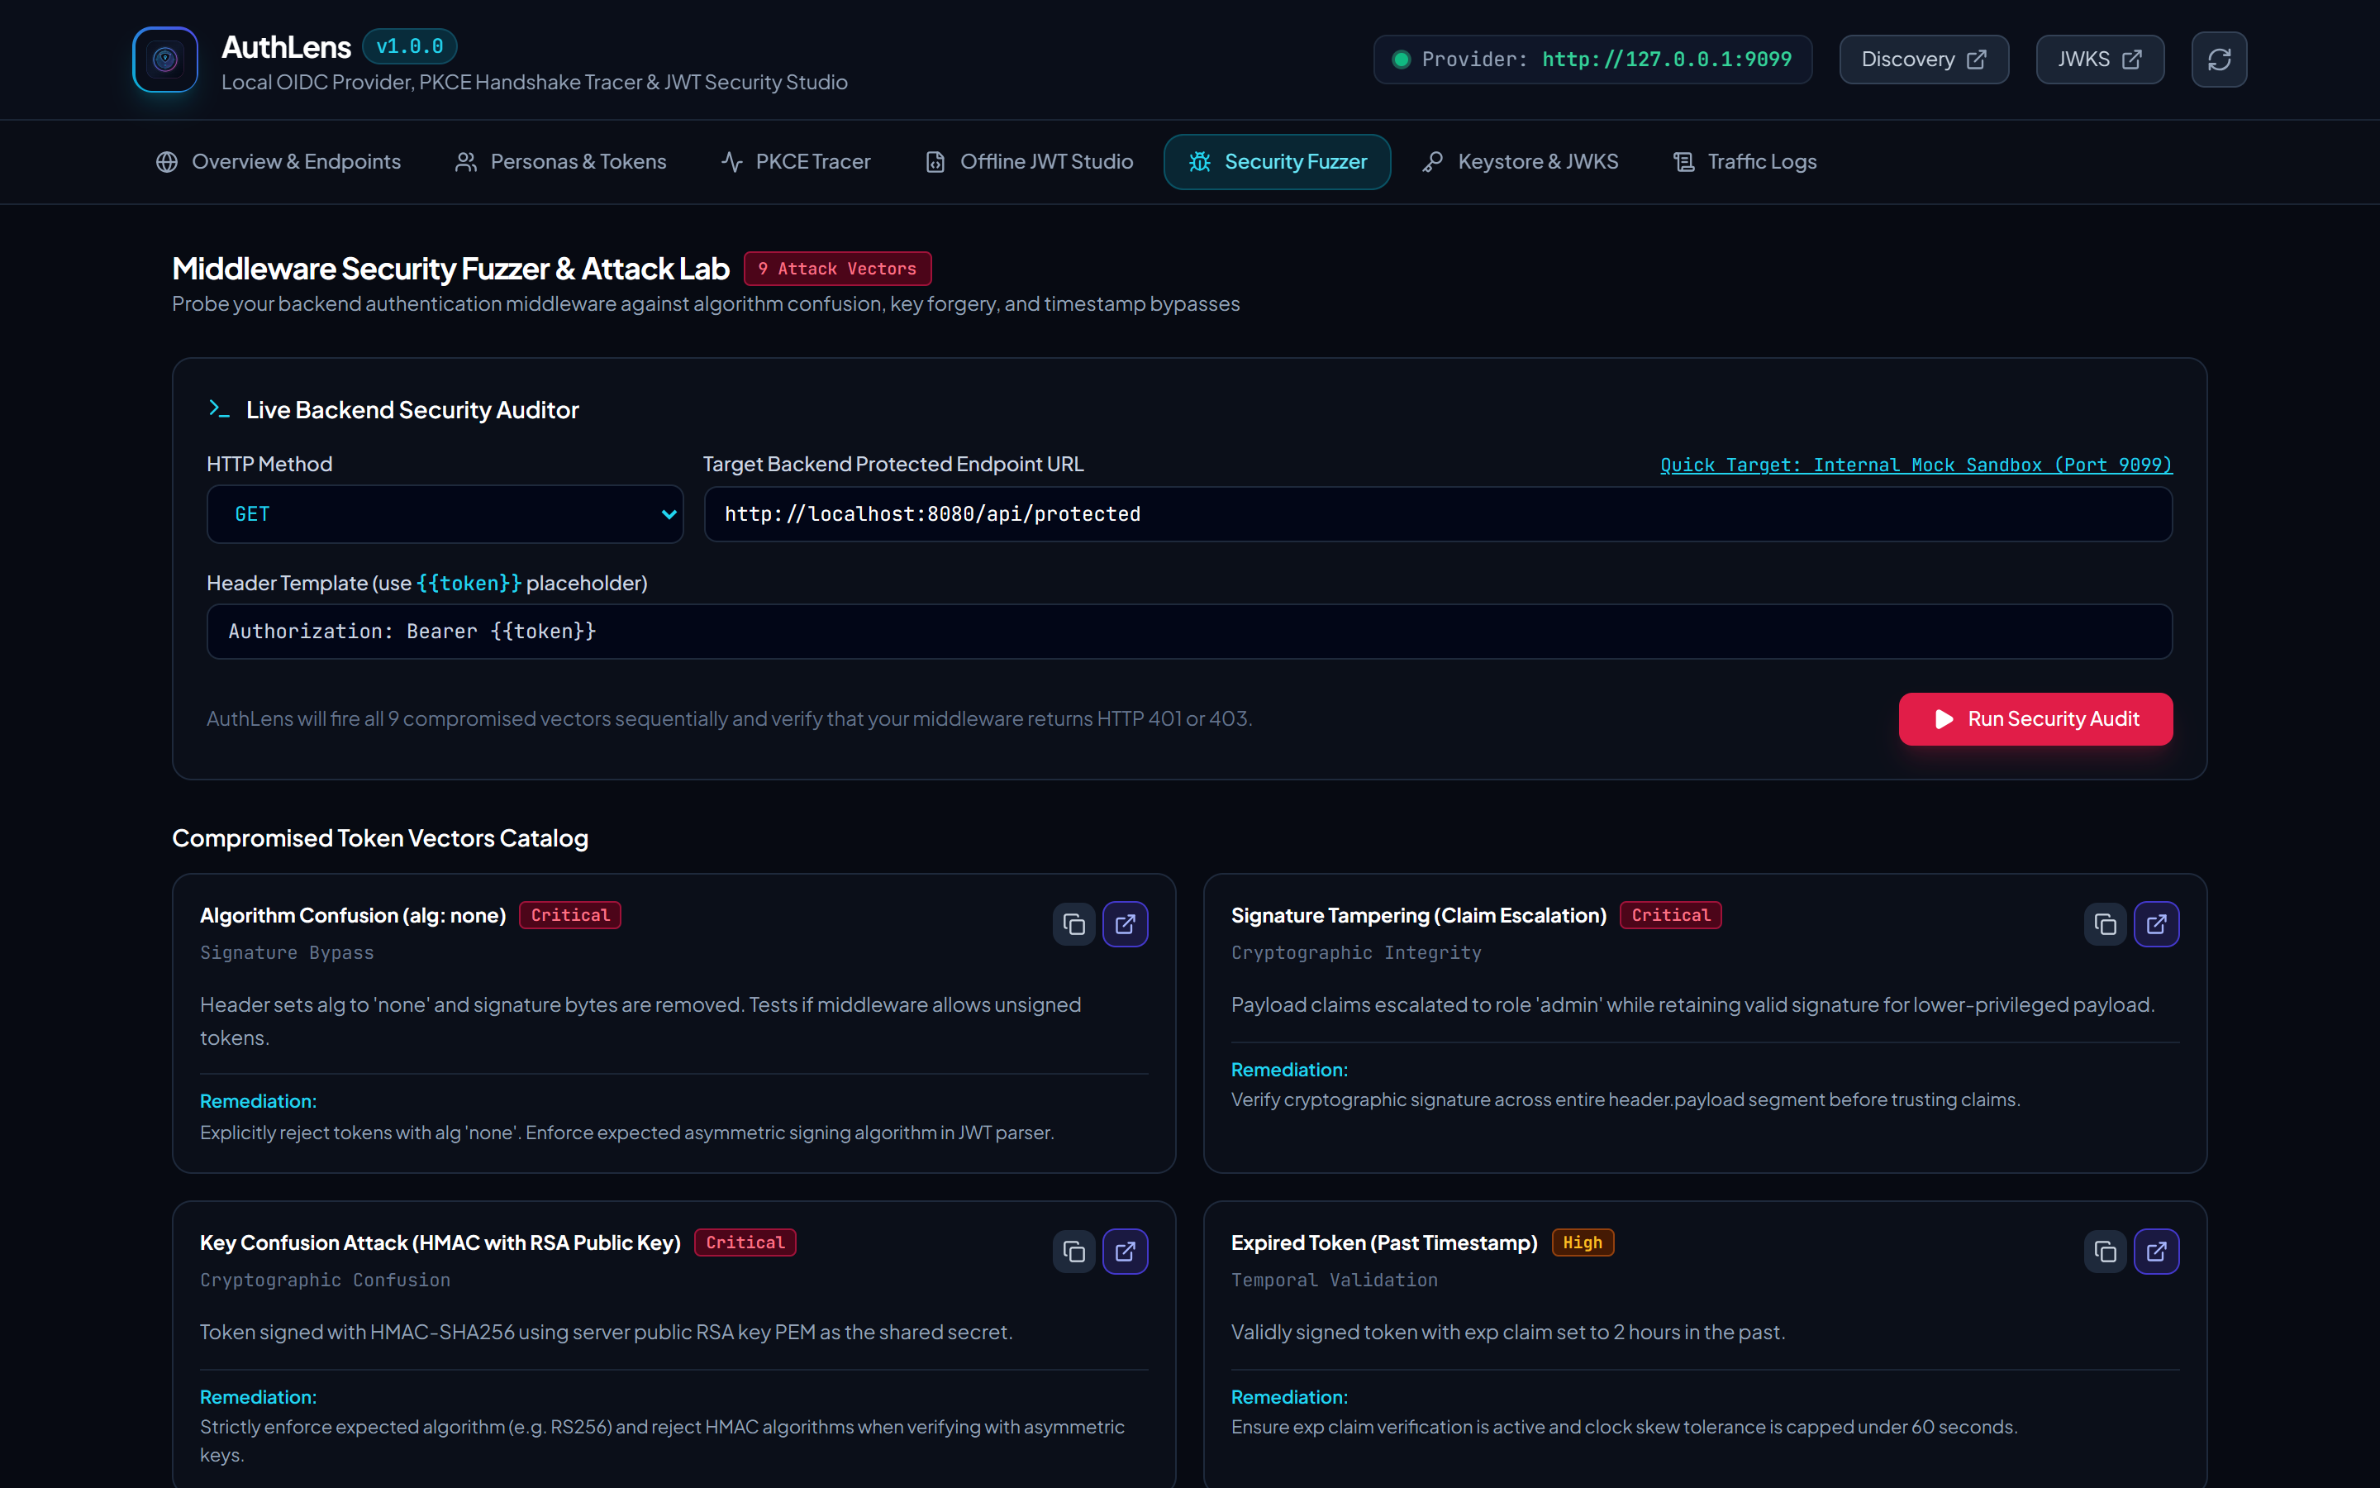Click the terminal prompt icon beside Live Backend Security Auditor
This screenshot has height=1488, width=2380.
coord(218,409)
